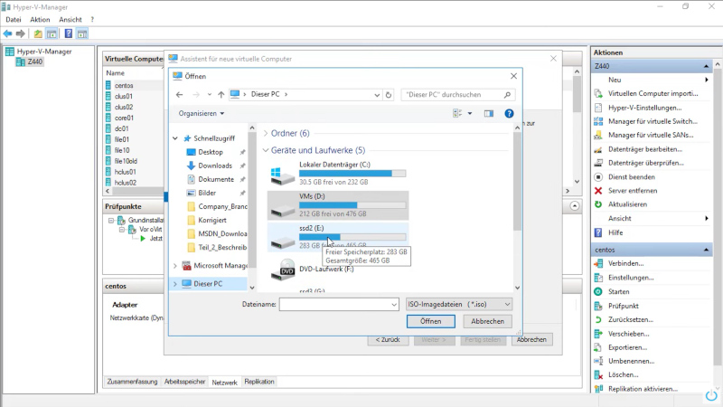Open help in the Öffnen dialog
This screenshot has width=723, height=407.
click(509, 114)
